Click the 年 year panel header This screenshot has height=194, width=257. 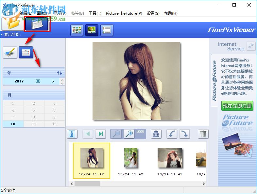tap(34, 73)
